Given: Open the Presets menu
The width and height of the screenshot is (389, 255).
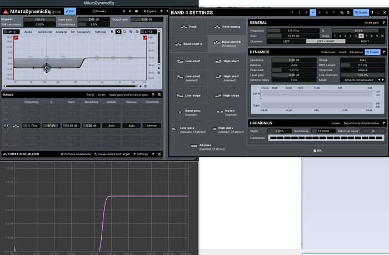Looking at the screenshot, I should 99,11.
